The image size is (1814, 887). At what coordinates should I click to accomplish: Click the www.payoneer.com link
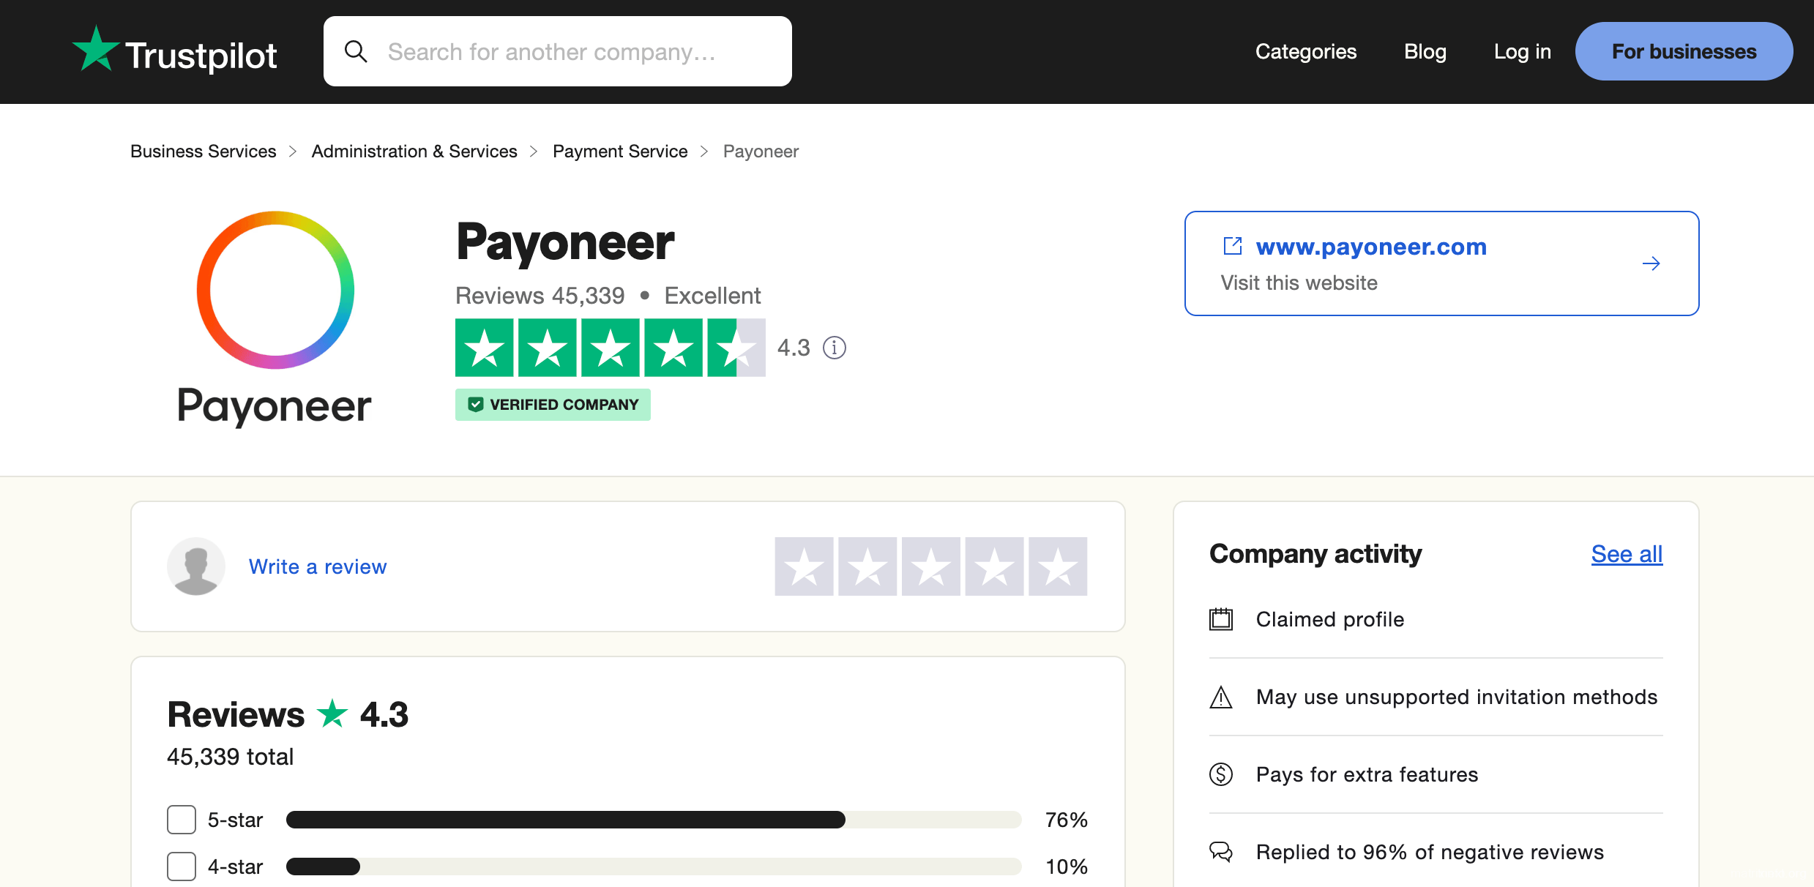click(x=1371, y=247)
